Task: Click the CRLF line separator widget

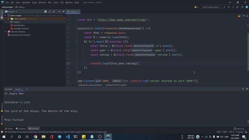Action: pyautogui.click(x=225, y=132)
